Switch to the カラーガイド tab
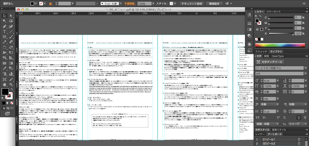 pos(273,12)
